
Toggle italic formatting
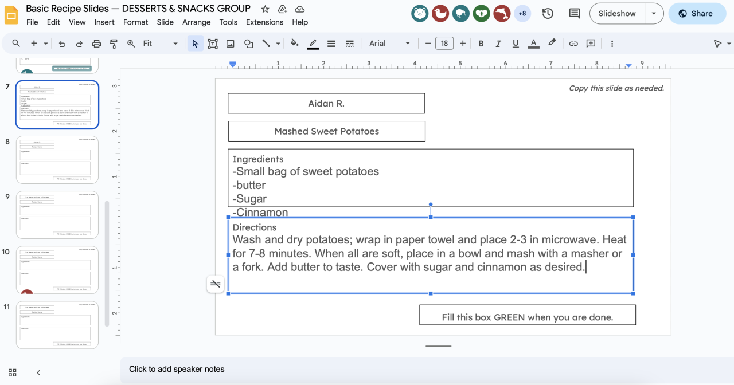pos(498,44)
